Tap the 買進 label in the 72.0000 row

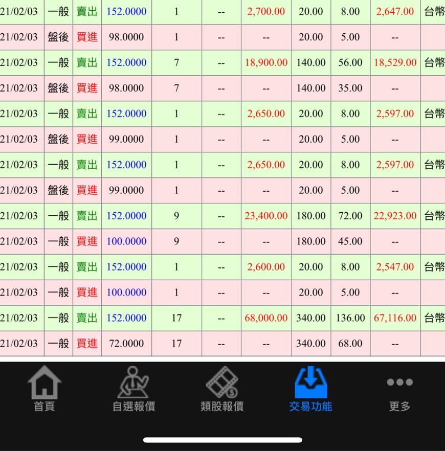[87, 344]
